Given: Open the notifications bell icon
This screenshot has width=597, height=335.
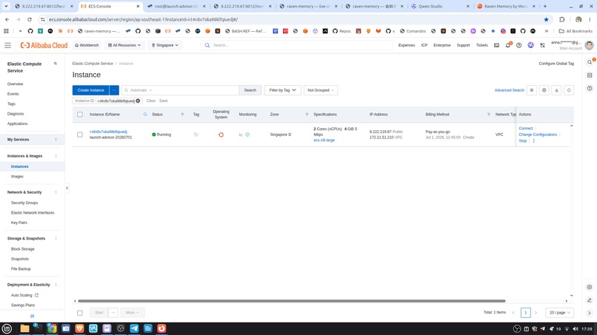Looking at the screenshot, I should 508,45.
